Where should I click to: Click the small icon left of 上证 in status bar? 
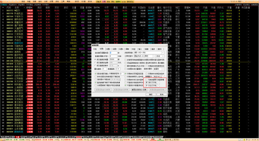1,139
